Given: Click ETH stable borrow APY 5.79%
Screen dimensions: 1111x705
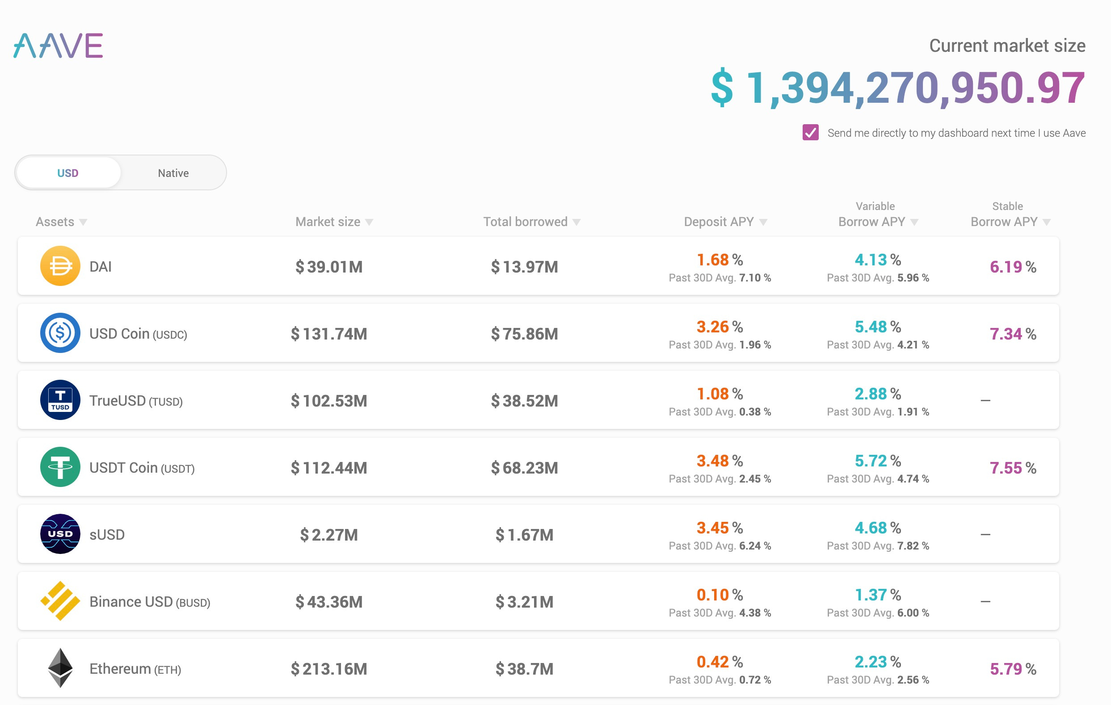Looking at the screenshot, I should [1013, 668].
